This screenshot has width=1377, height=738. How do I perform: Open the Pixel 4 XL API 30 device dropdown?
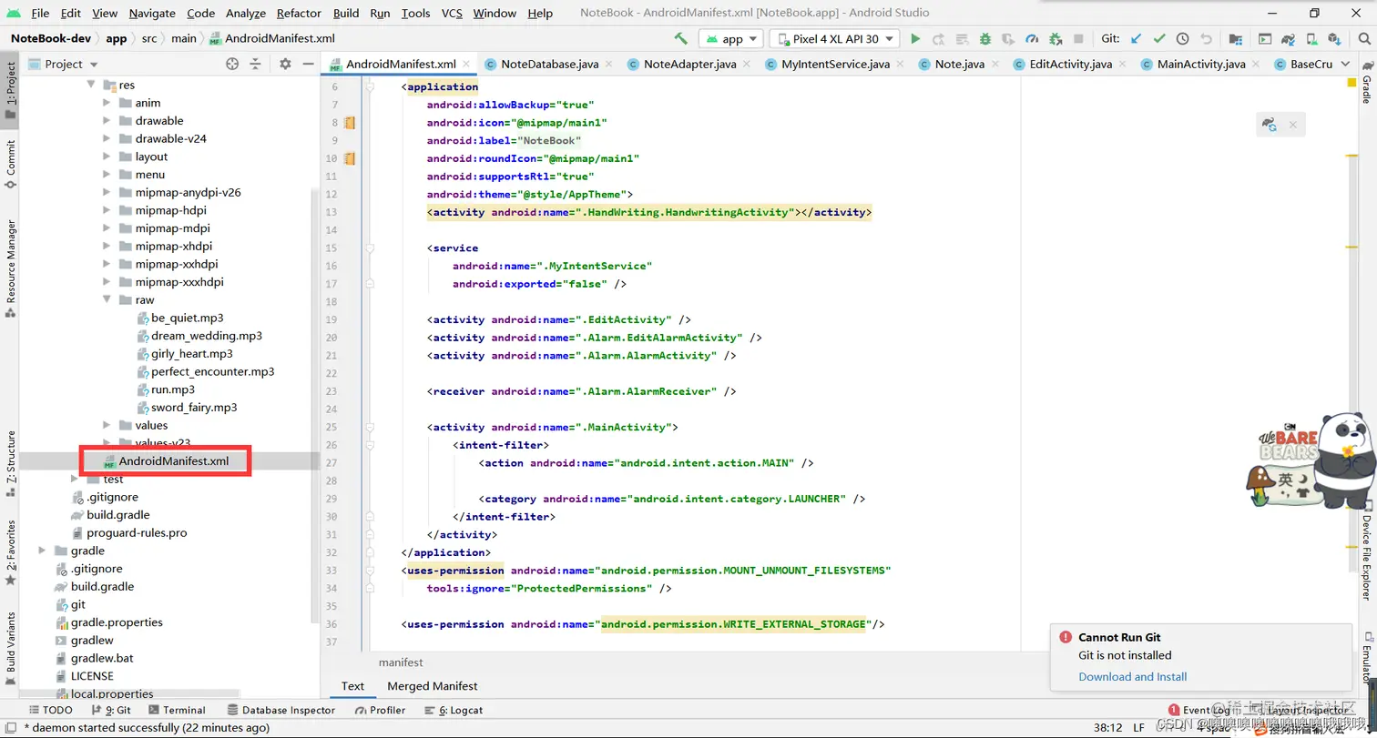coord(834,39)
